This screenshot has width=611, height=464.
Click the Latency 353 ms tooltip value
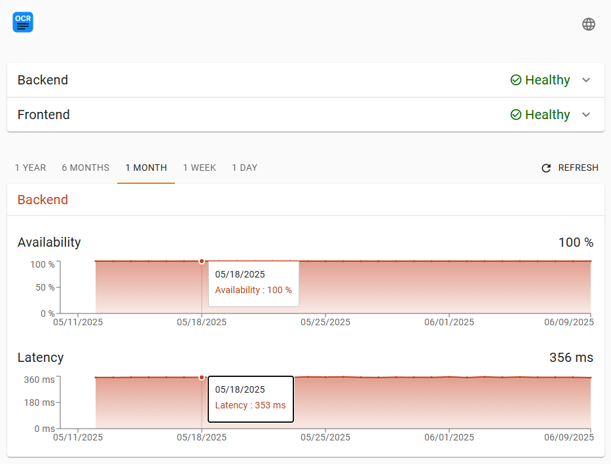[251, 406]
